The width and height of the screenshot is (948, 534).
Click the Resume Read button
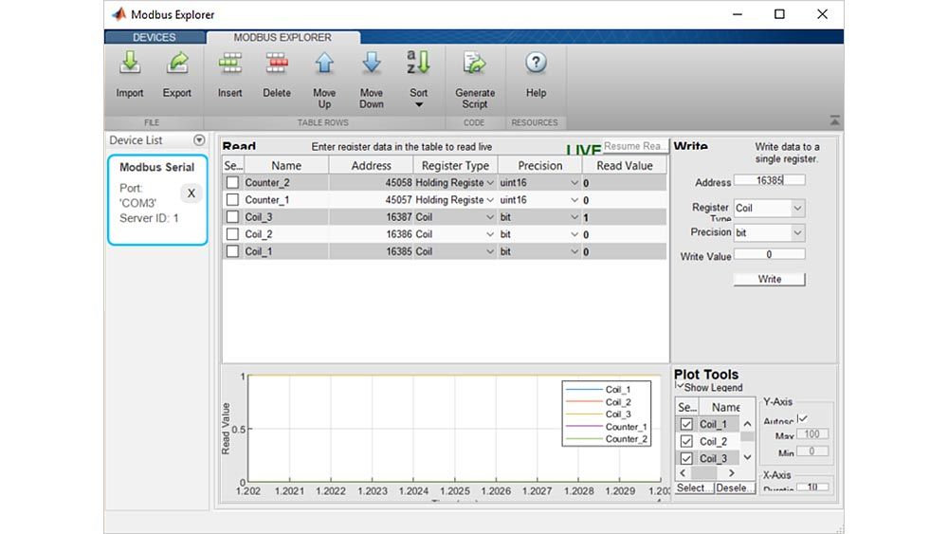pyautogui.click(x=635, y=146)
